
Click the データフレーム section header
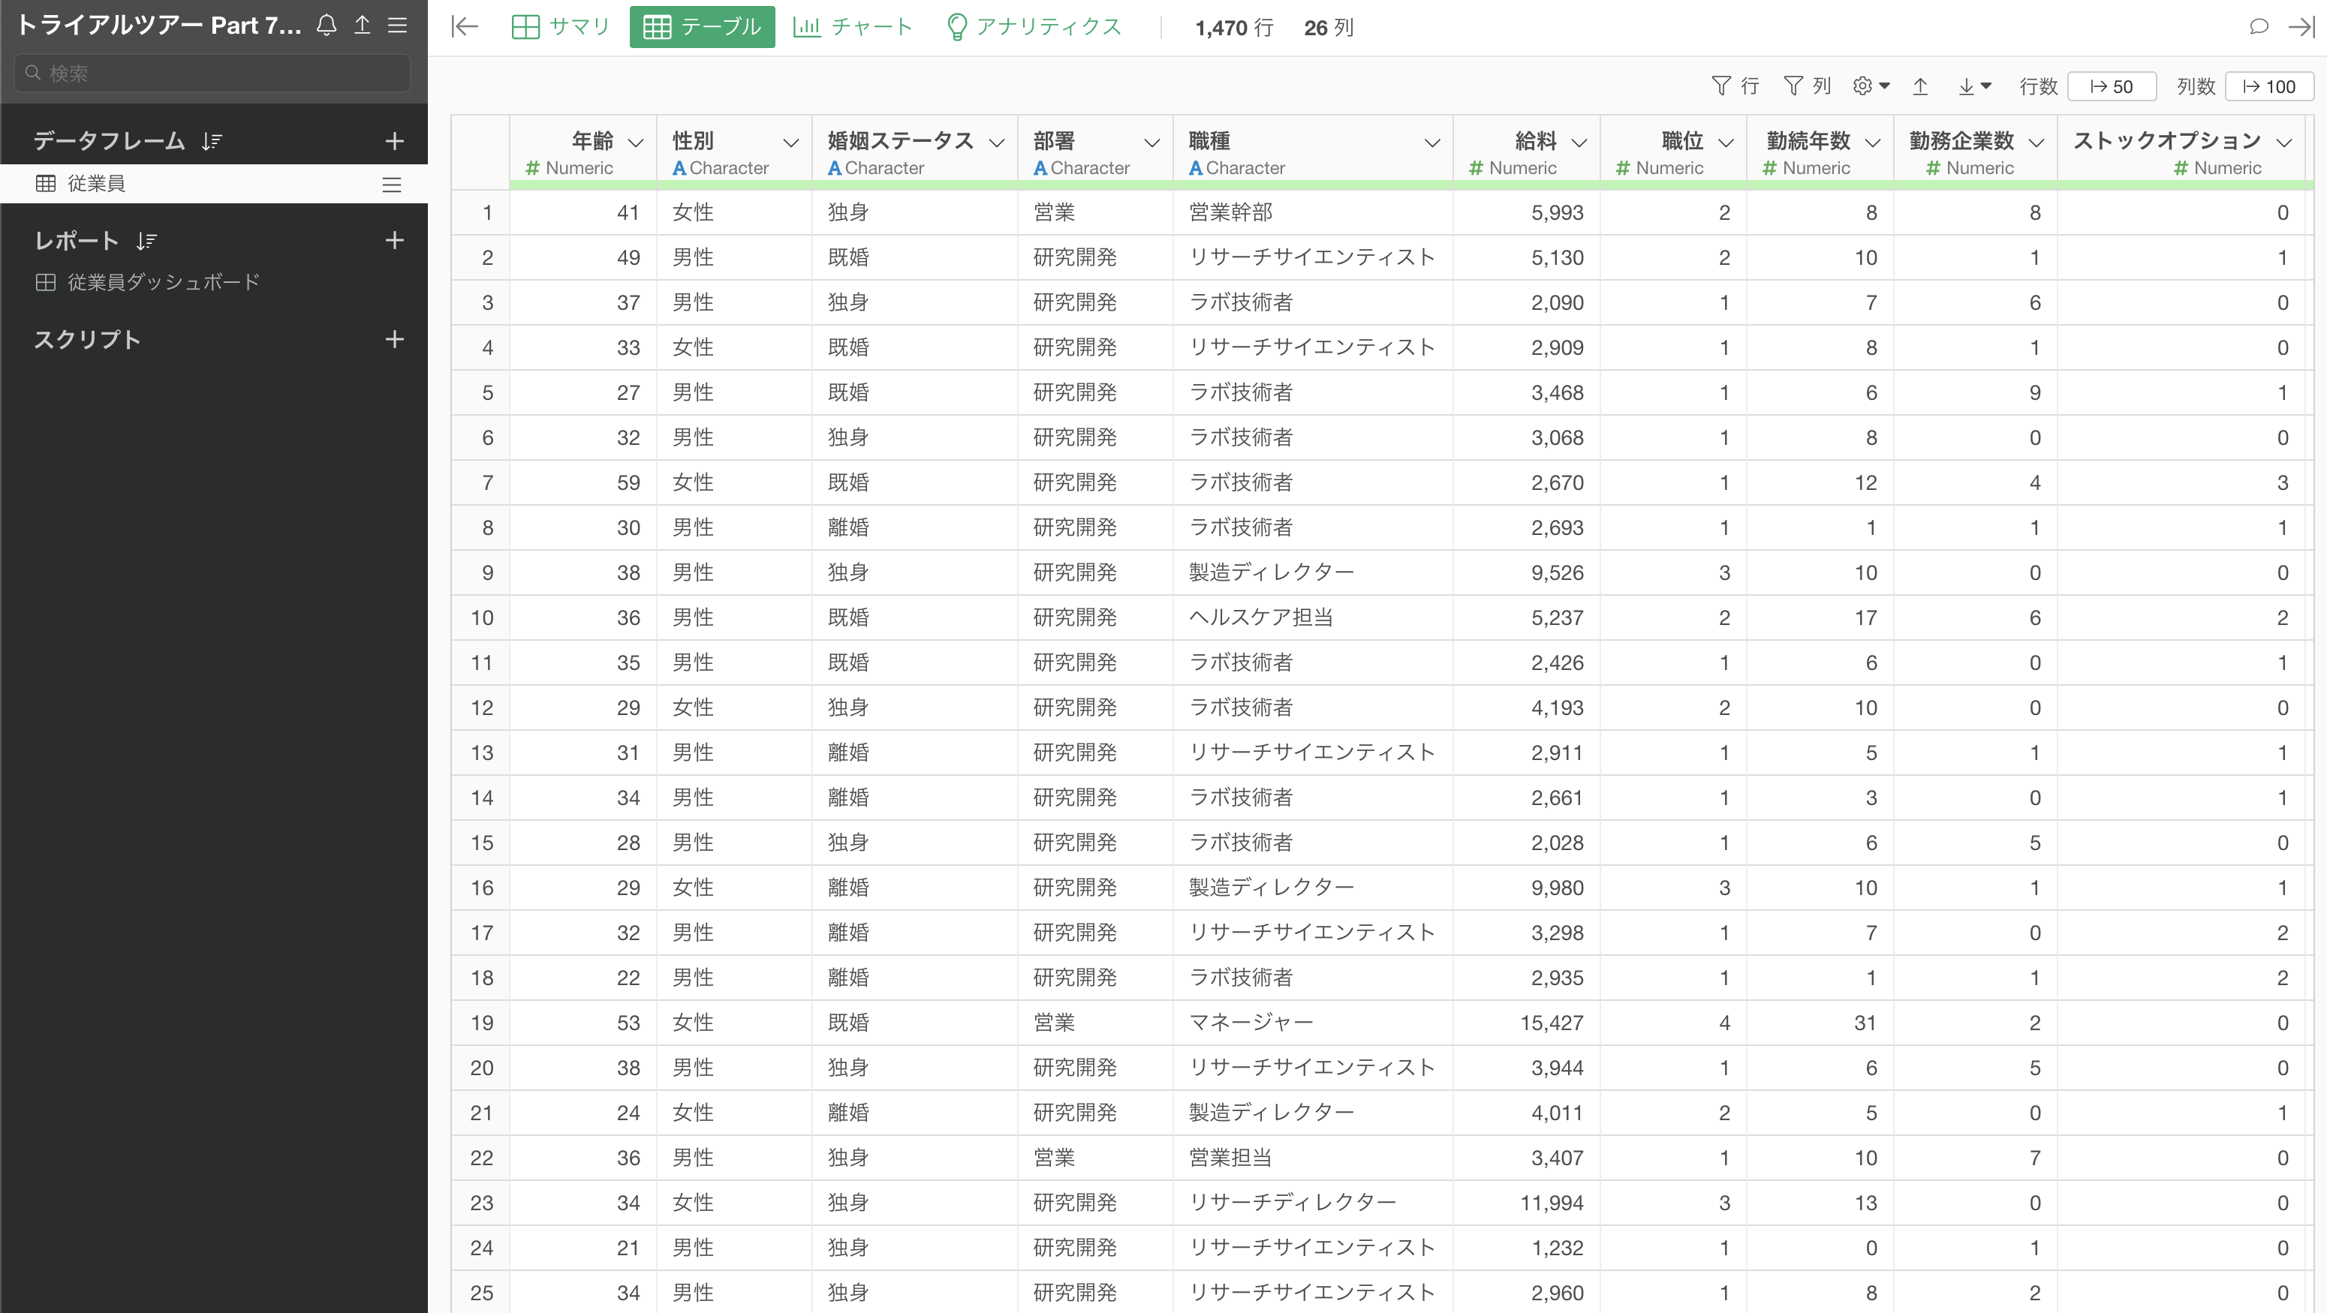pyautogui.click(x=110, y=141)
